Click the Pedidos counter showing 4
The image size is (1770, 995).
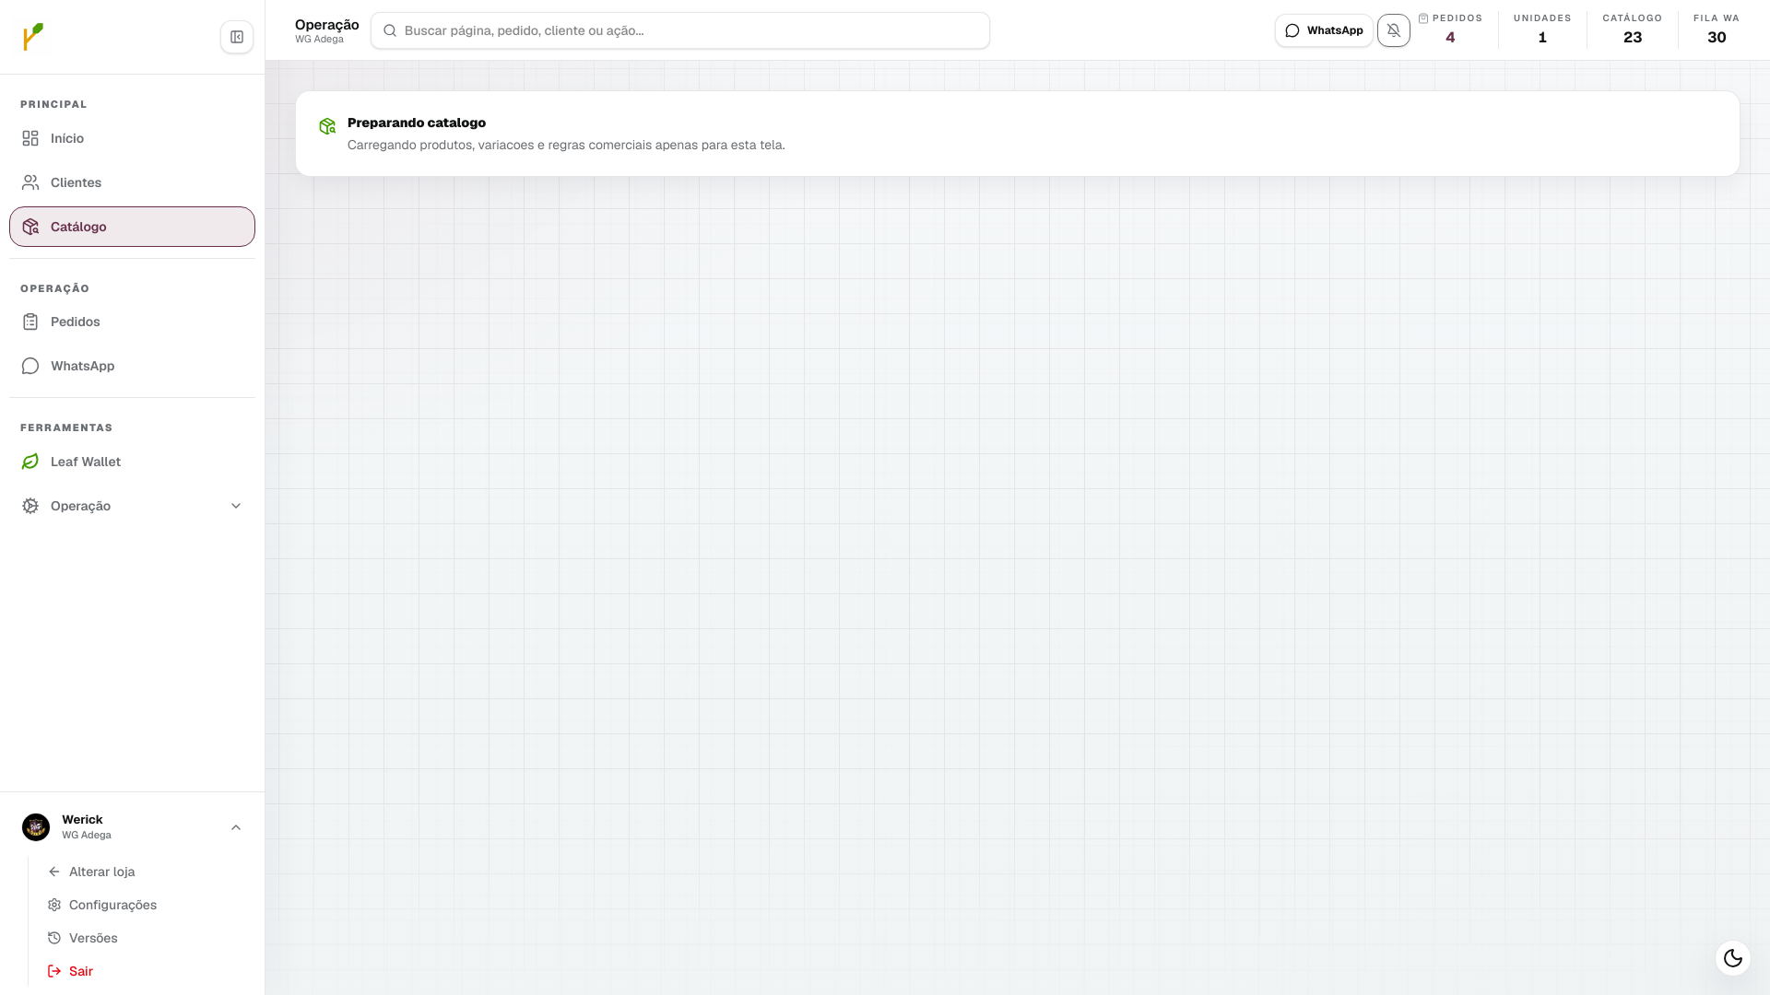click(x=1450, y=29)
